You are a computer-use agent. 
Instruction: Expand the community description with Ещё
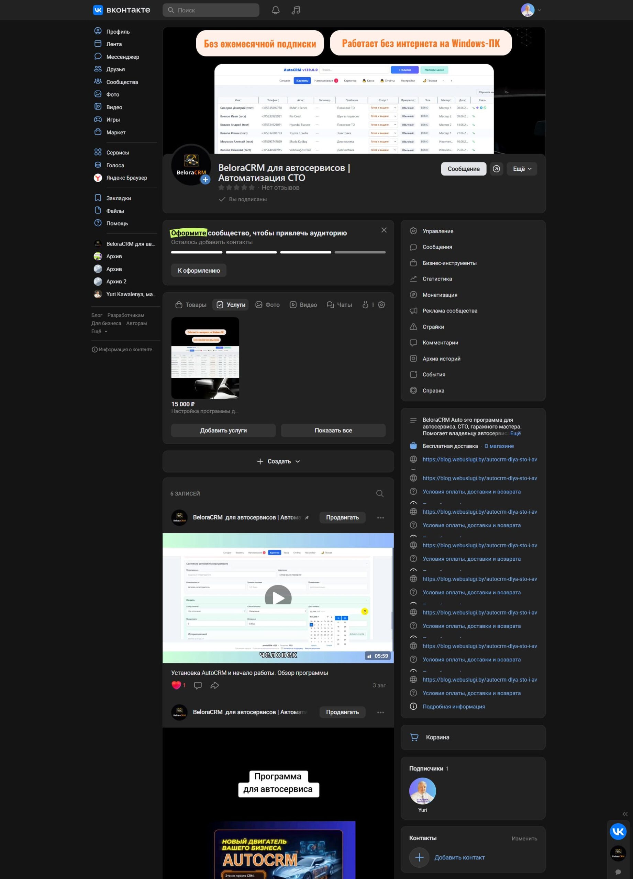tap(515, 433)
